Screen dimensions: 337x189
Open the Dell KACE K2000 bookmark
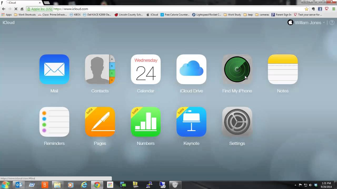97,15
